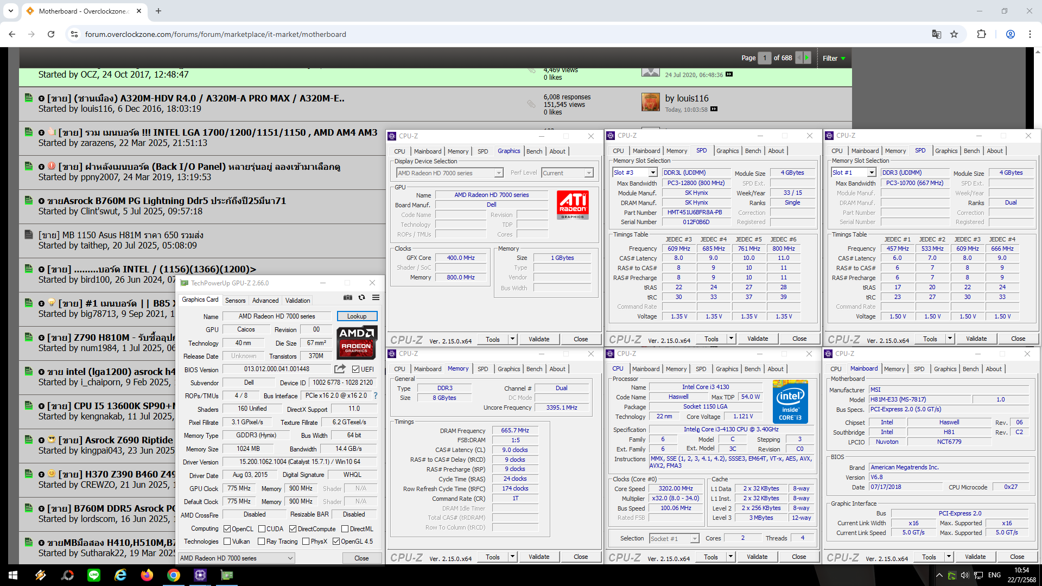The width and height of the screenshot is (1042, 586).
Task: Click the GPU-Z screenshot camera icon
Action: [x=347, y=297]
